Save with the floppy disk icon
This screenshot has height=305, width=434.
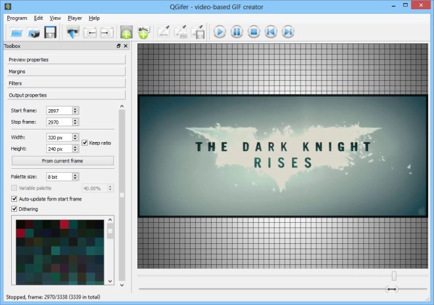pos(51,32)
